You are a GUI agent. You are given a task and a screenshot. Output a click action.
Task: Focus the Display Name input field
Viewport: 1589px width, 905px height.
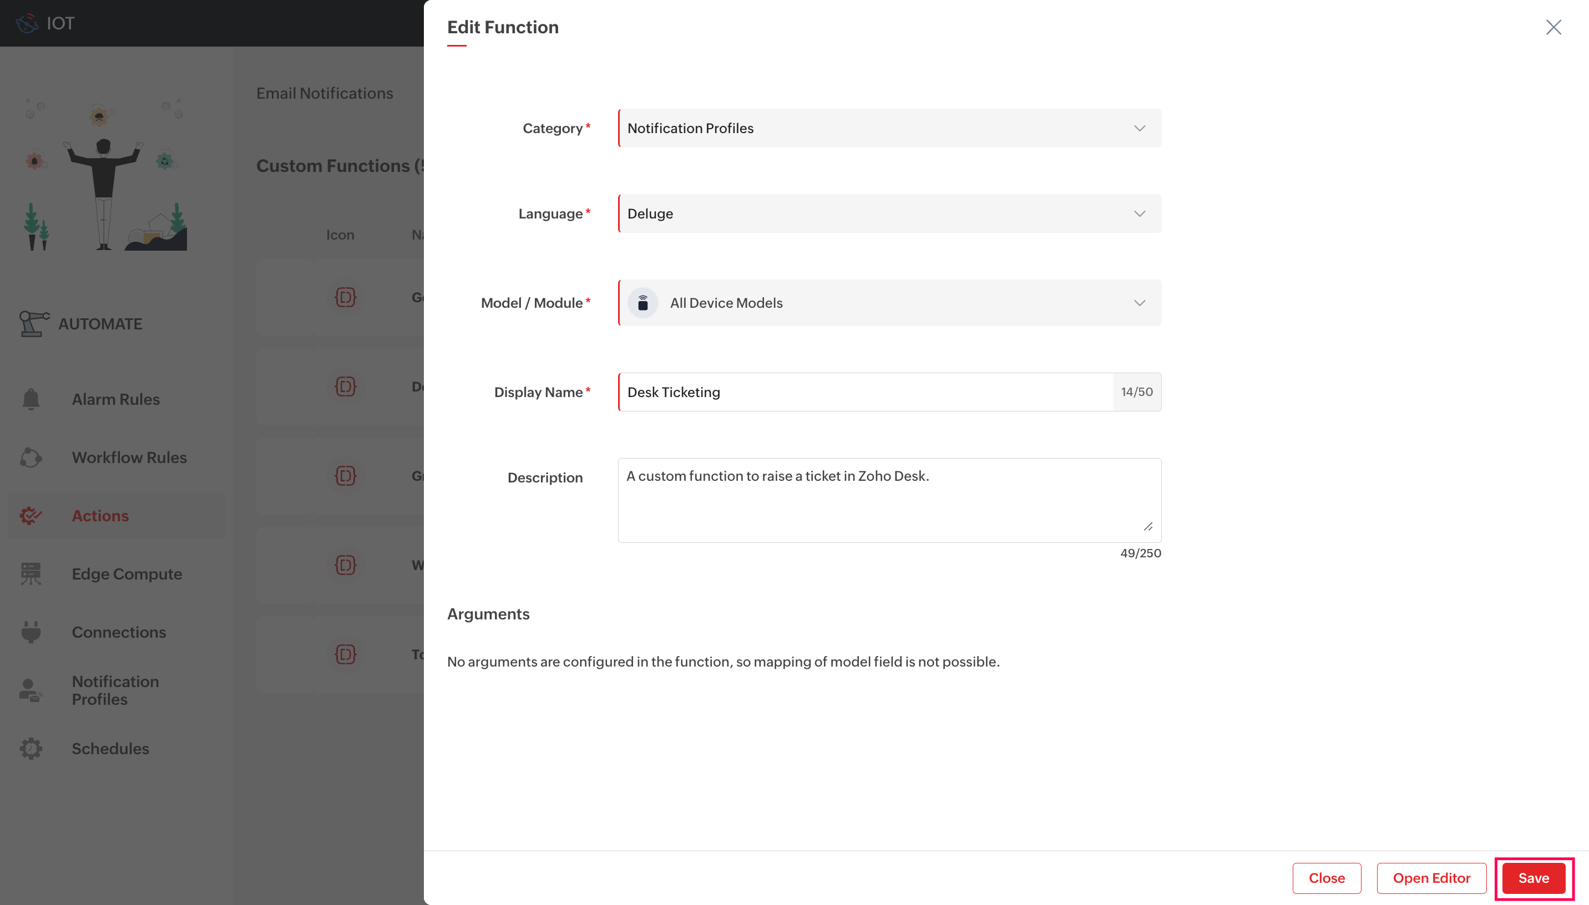(866, 392)
